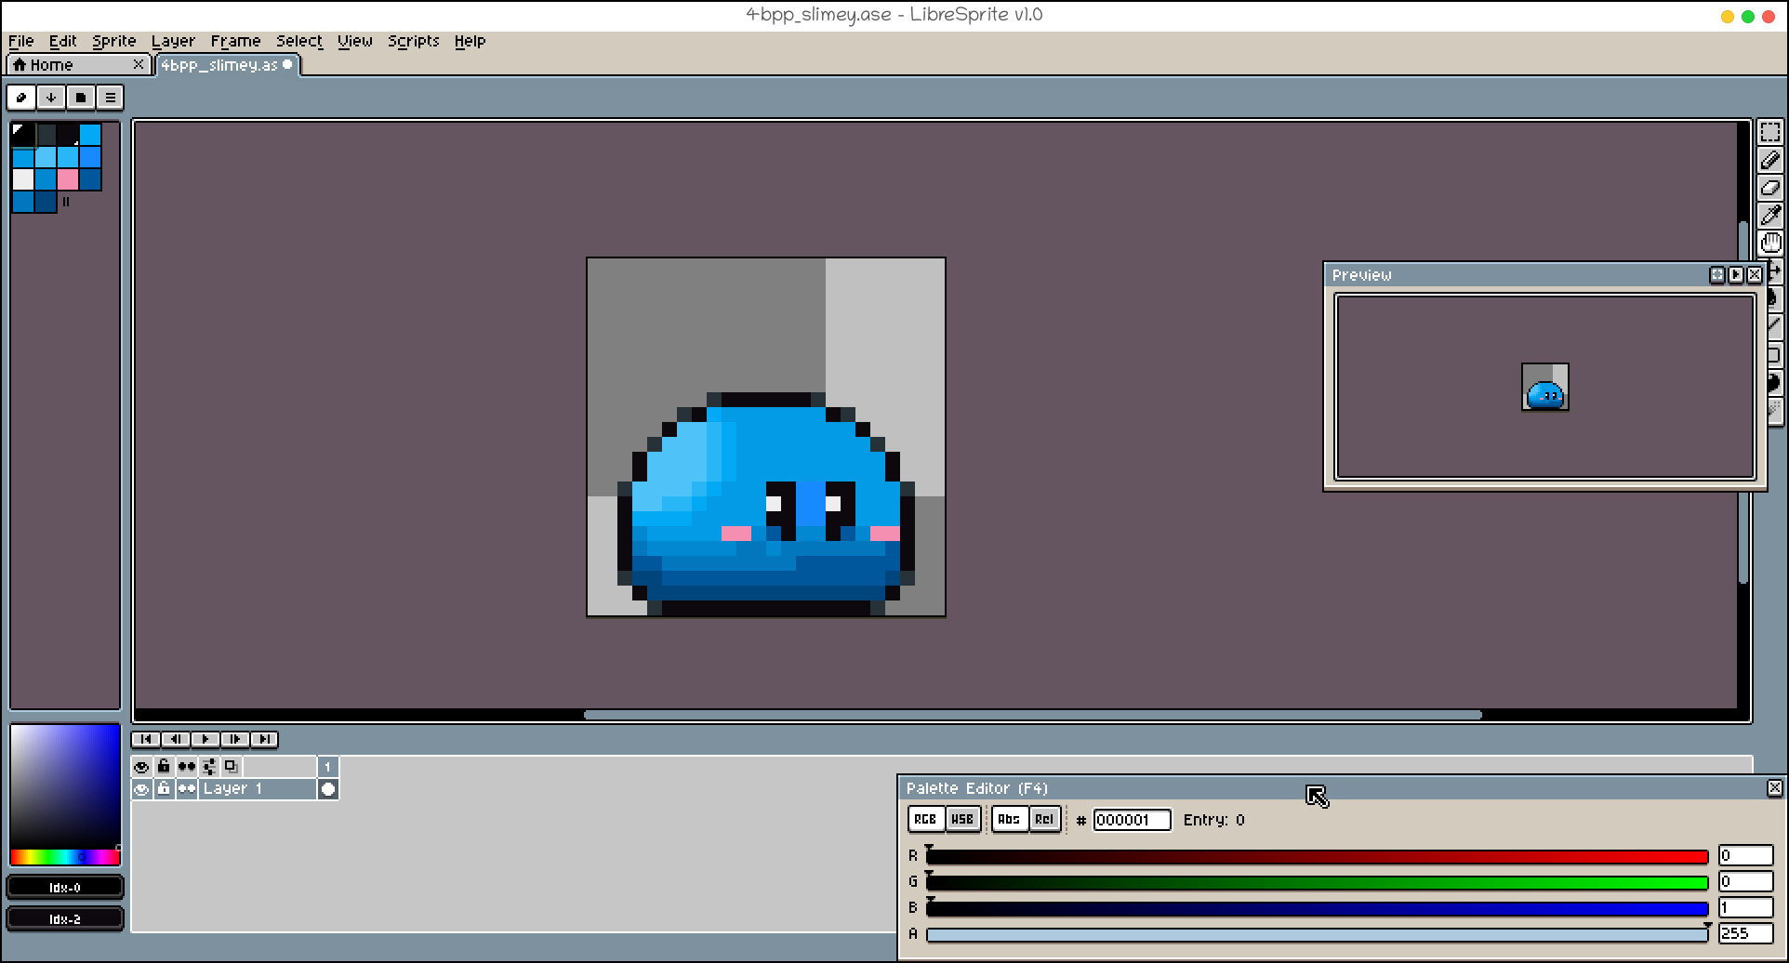
Task: Select the rectangular Marquee tool
Action: (x=1770, y=132)
